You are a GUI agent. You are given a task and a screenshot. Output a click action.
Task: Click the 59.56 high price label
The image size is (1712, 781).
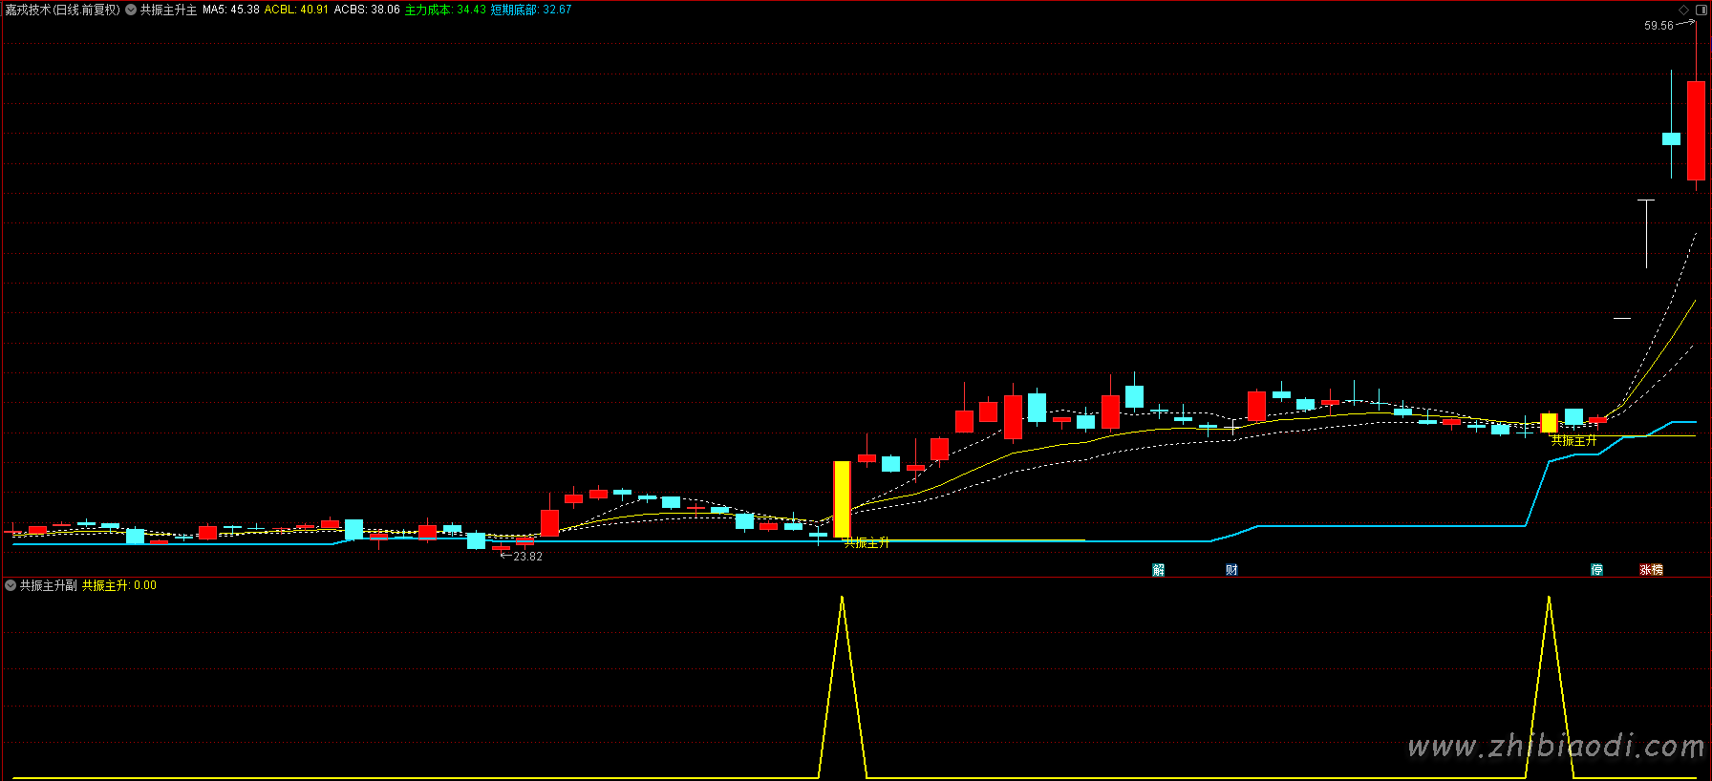[x=1658, y=26]
